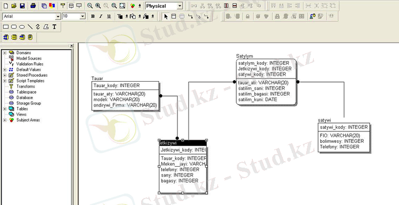
Task: Select the Text tool T icon
Action: click(54, 26)
